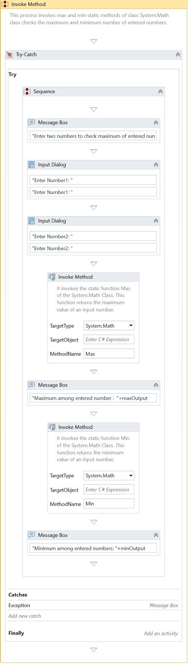The image size is (189, 665).
Task: Click the process description annotation text
Action: tap(89, 19)
